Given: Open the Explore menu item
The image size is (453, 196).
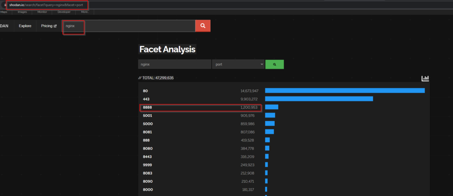Looking at the screenshot, I should click(25, 26).
